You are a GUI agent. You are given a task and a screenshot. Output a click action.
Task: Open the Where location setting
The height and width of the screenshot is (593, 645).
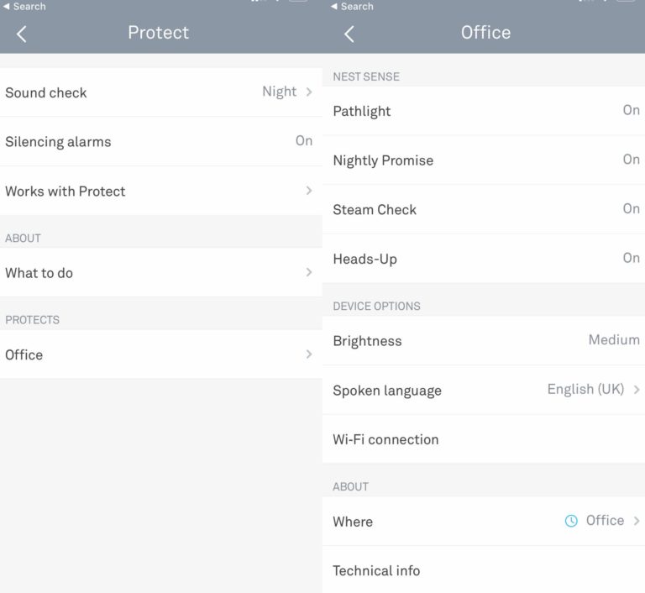coord(484,521)
